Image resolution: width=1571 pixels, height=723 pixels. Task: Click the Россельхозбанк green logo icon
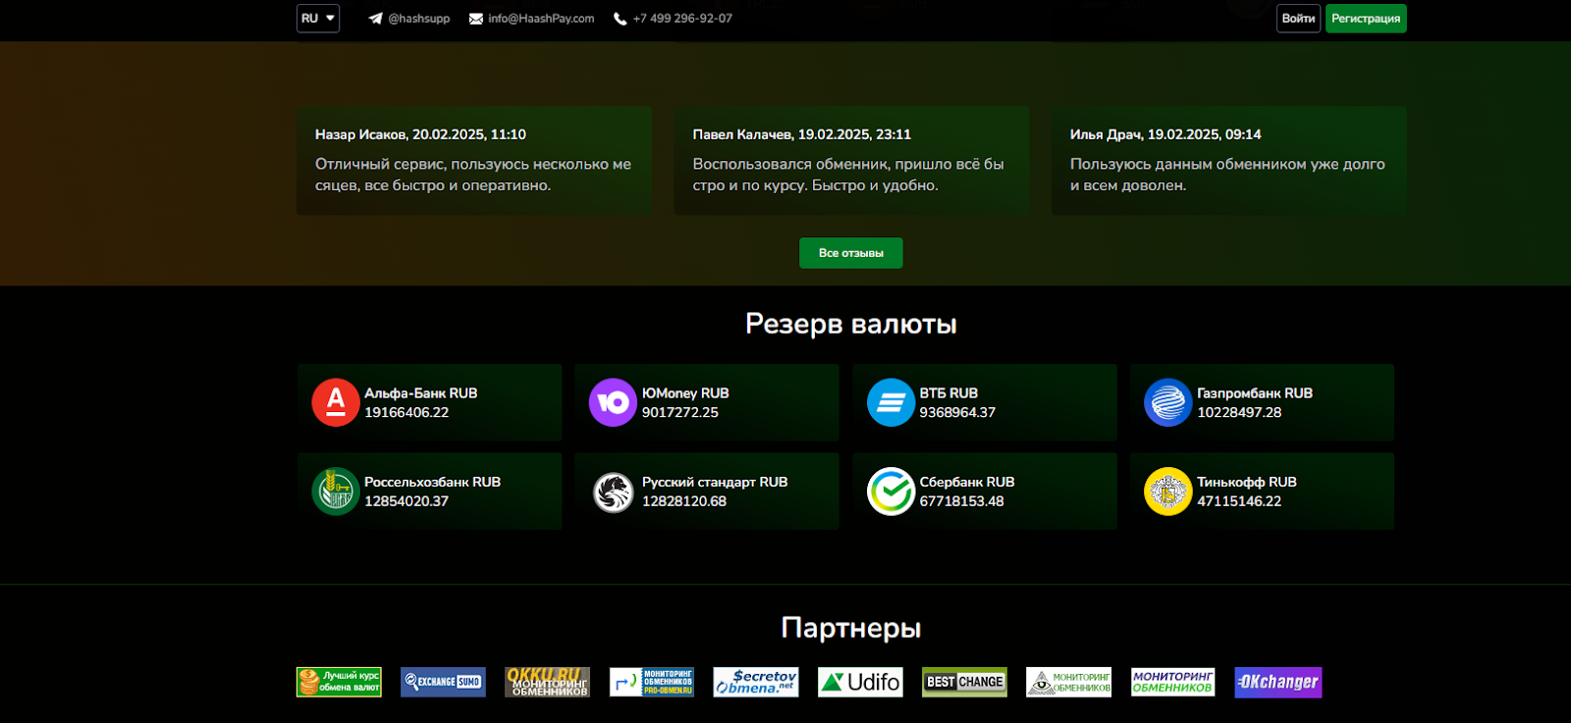(336, 491)
